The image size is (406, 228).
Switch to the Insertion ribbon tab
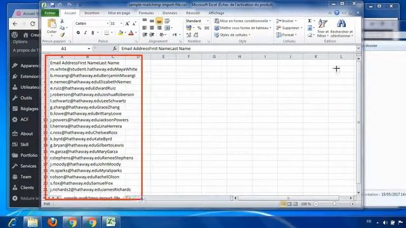pyautogui.click(x=91, y=13)
